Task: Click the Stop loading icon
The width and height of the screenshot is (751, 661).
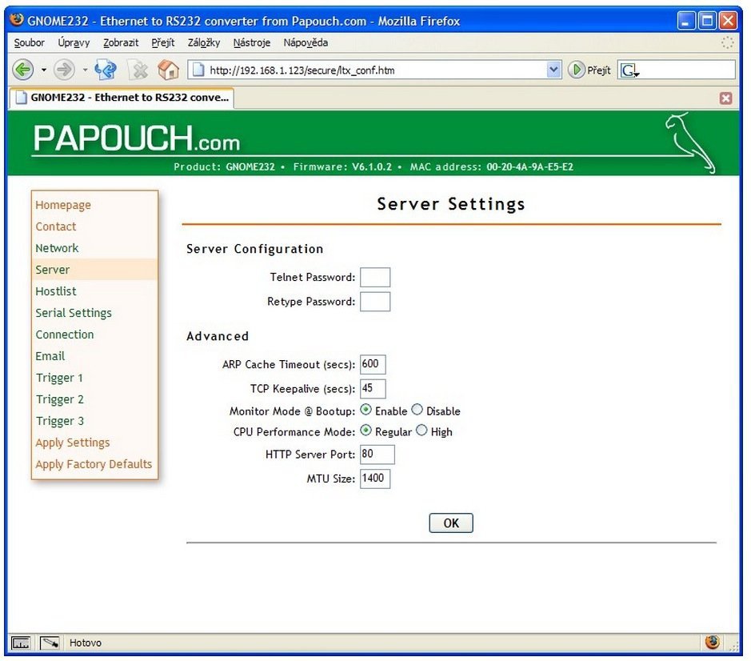Action: pos(138,70)
